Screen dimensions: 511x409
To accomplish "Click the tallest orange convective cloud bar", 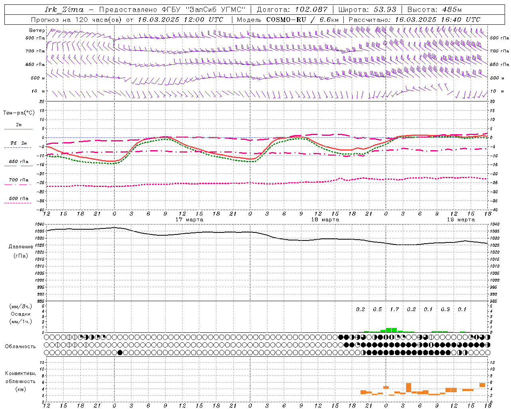I will (x=408, y=388).
